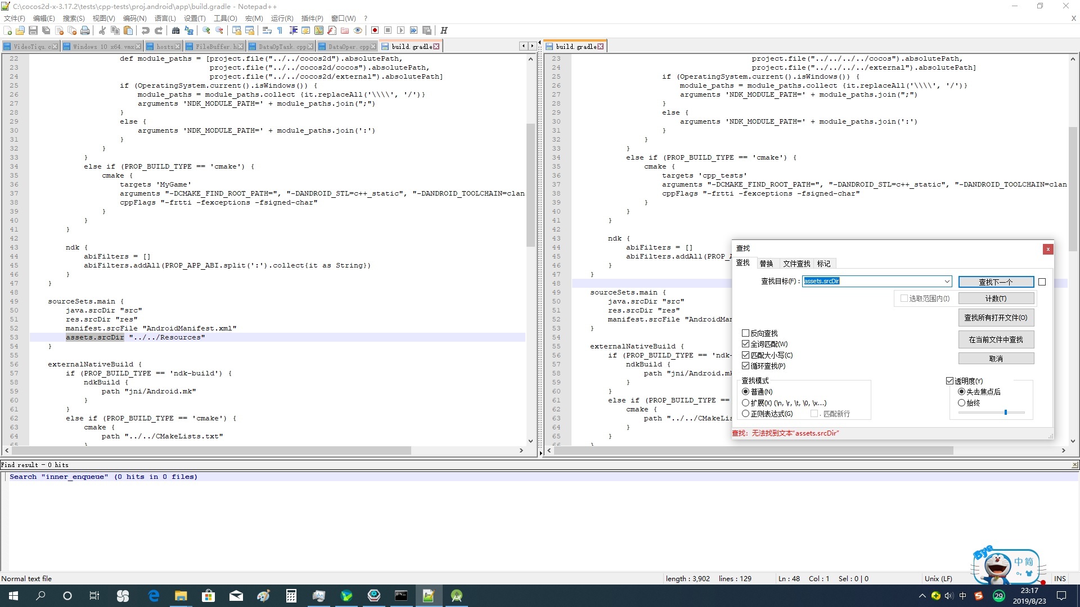Open Find with the binoculars icon
The image size is (1080, 607).
(176, 30)
